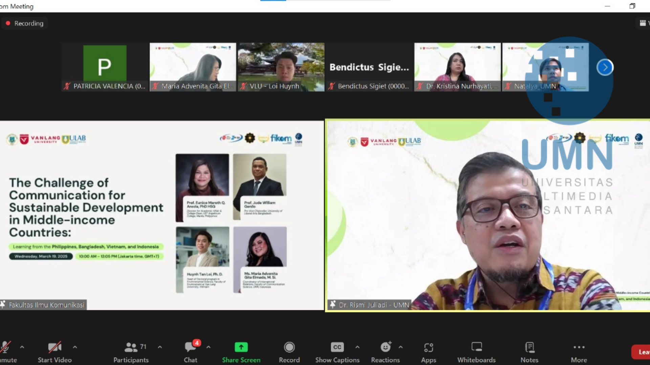Screen dimensions: 650x365
Task: Expand the Chat options chevron
Action: pyautogui.click(x=209, y=347)
